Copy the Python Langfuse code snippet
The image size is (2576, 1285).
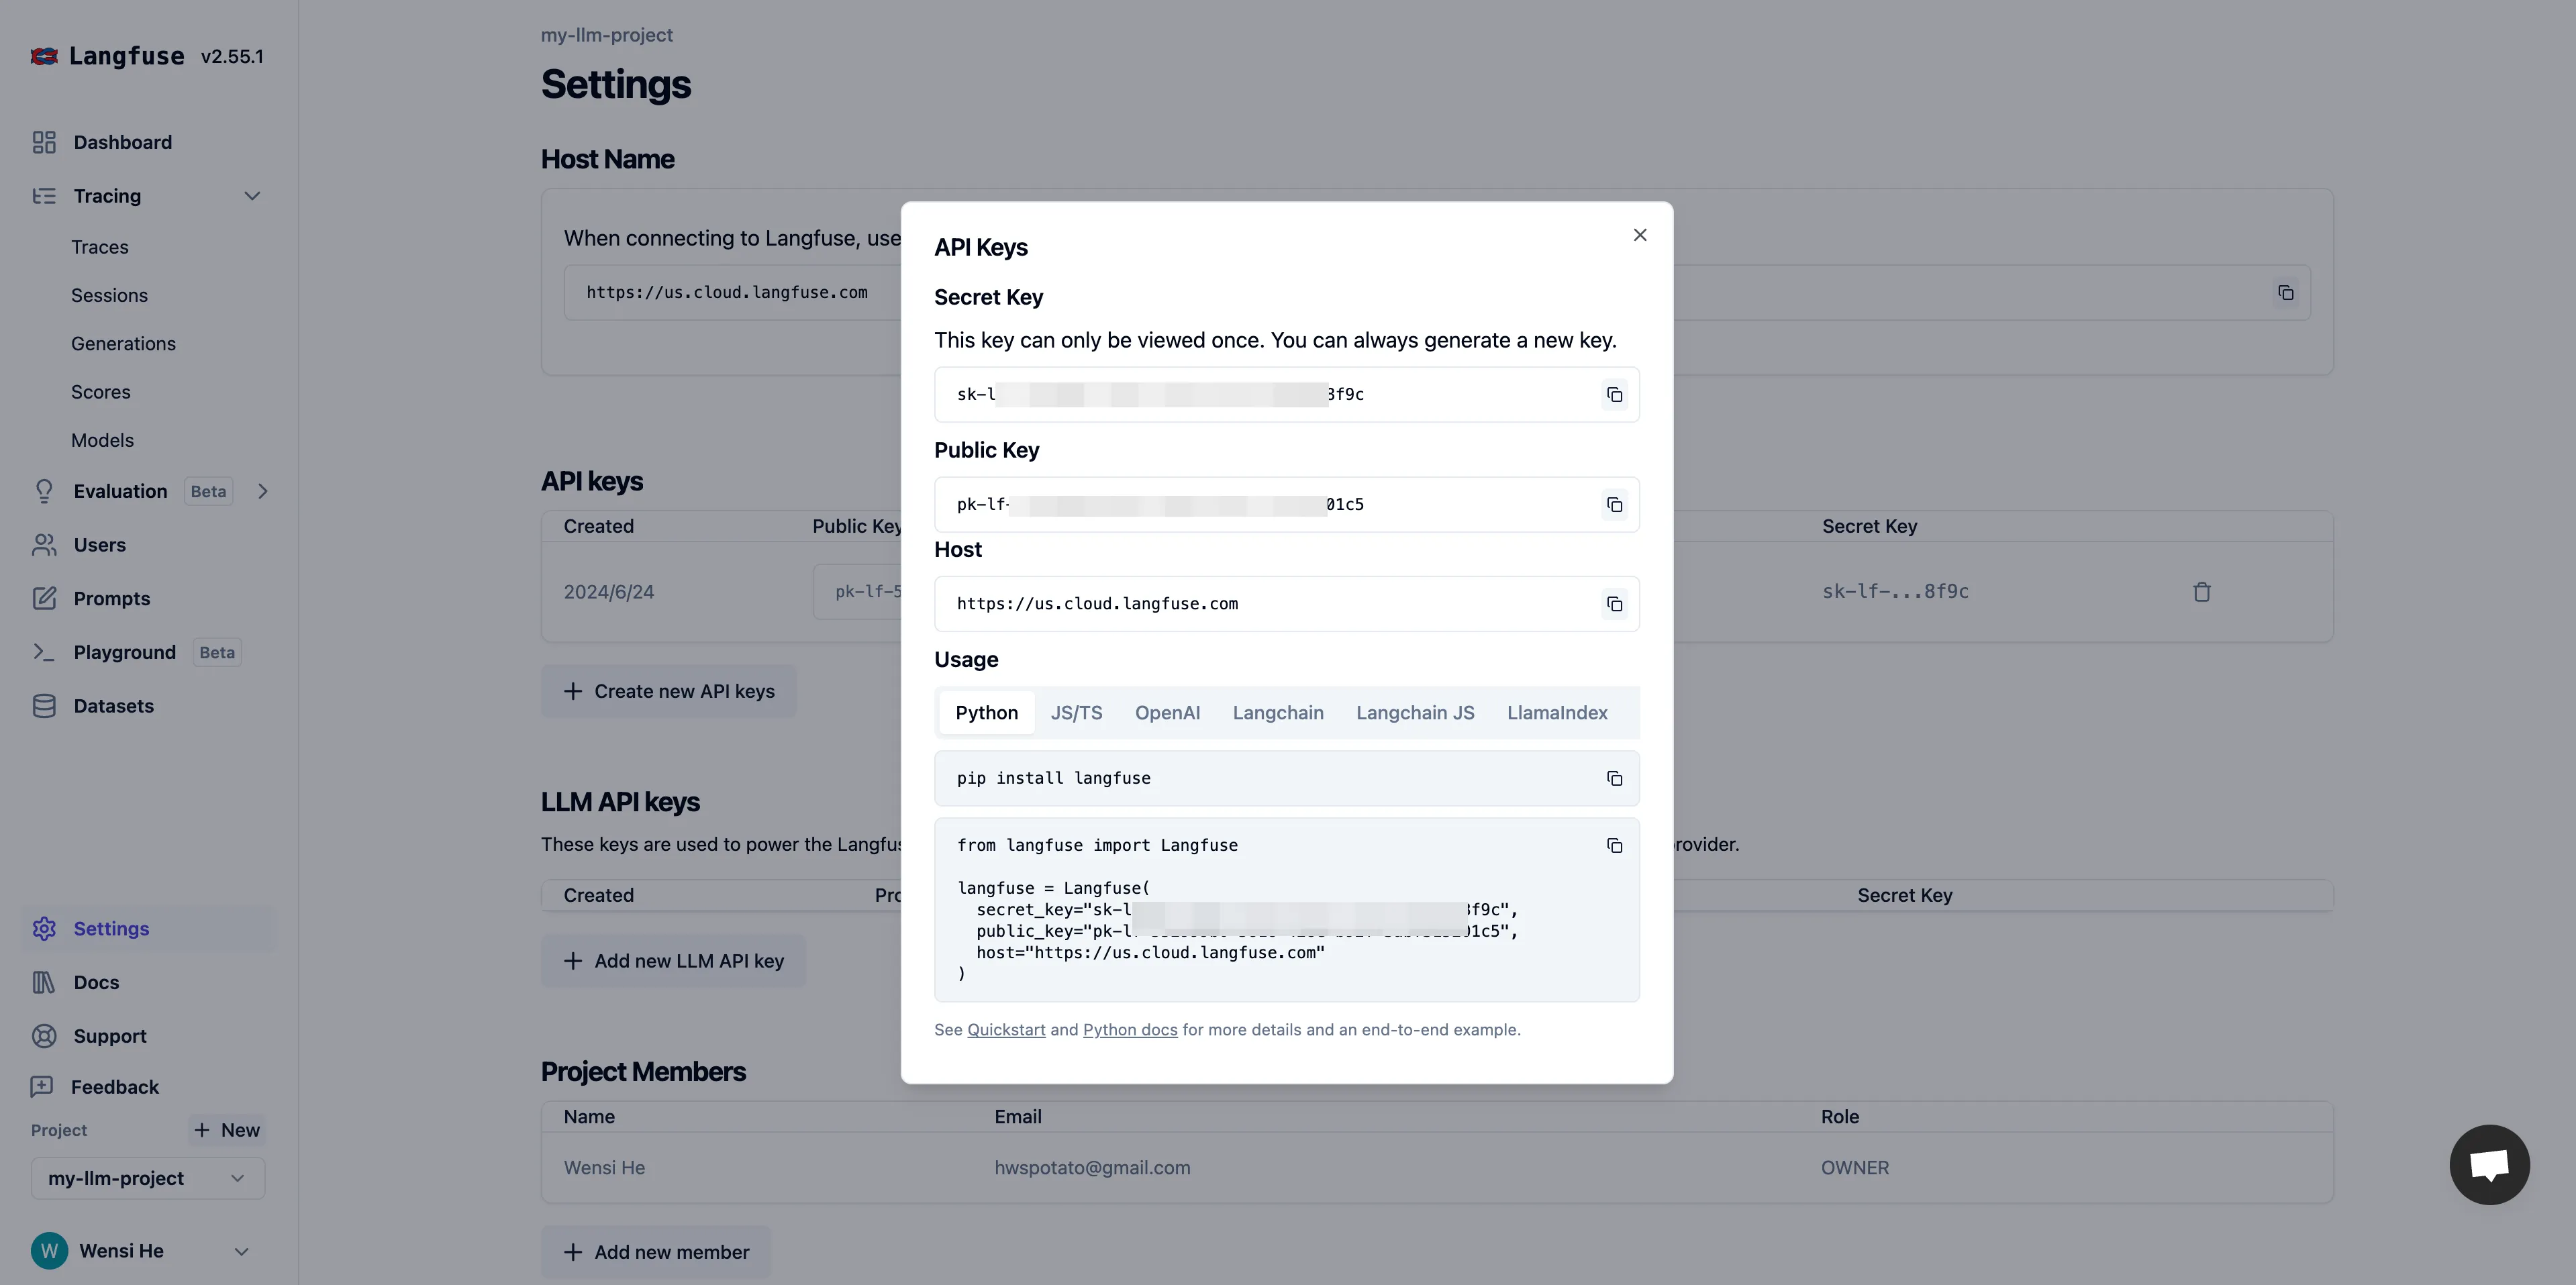1614,846
